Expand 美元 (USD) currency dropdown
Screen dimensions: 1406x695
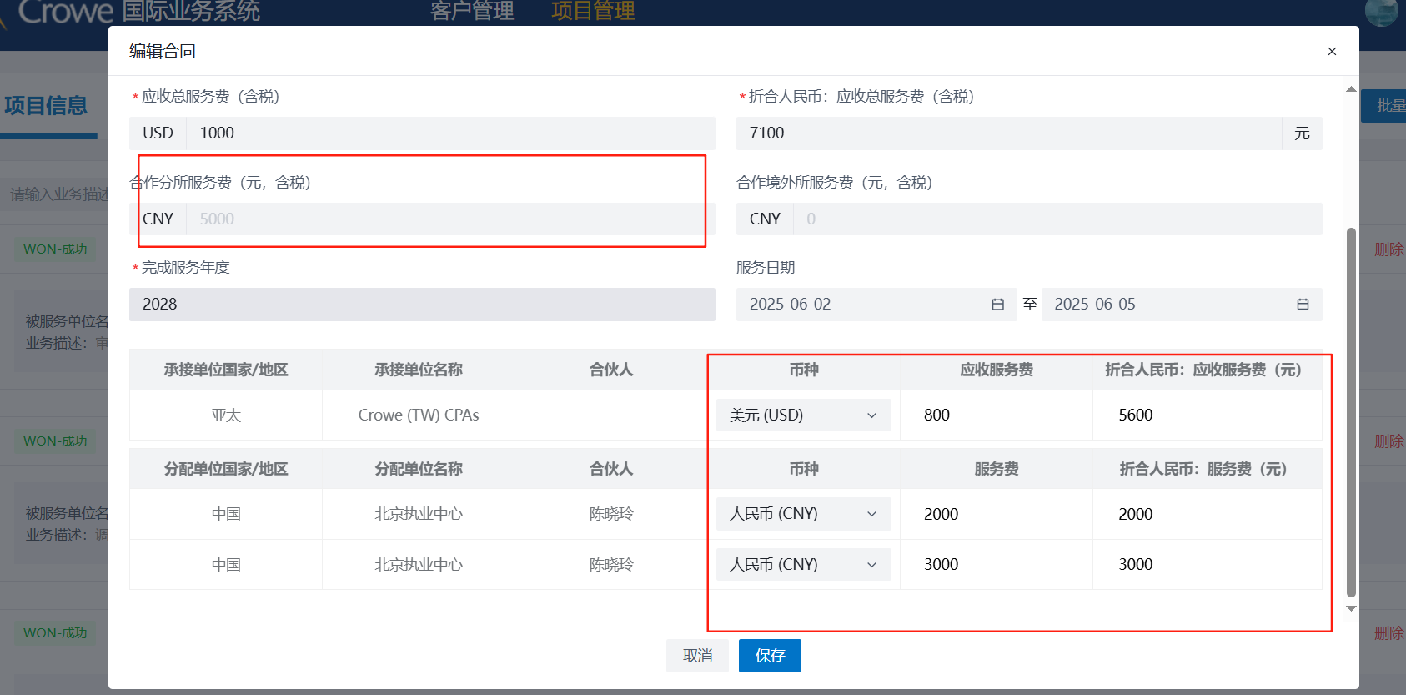click(803, 415)
